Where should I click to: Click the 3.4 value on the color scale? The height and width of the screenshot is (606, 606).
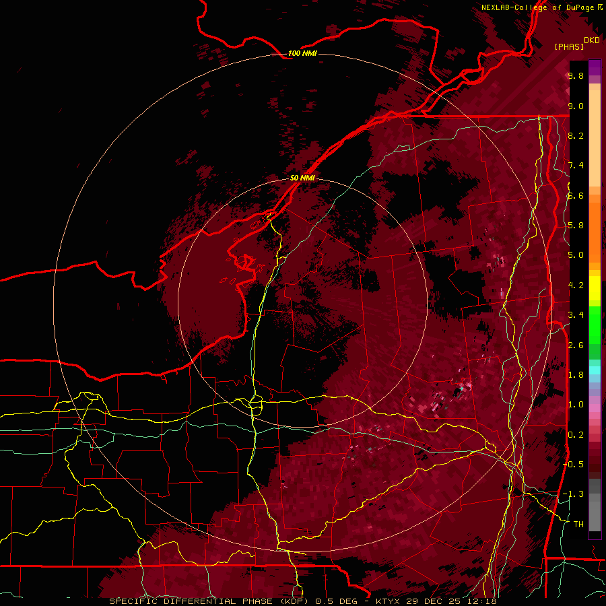pos(576,315)
